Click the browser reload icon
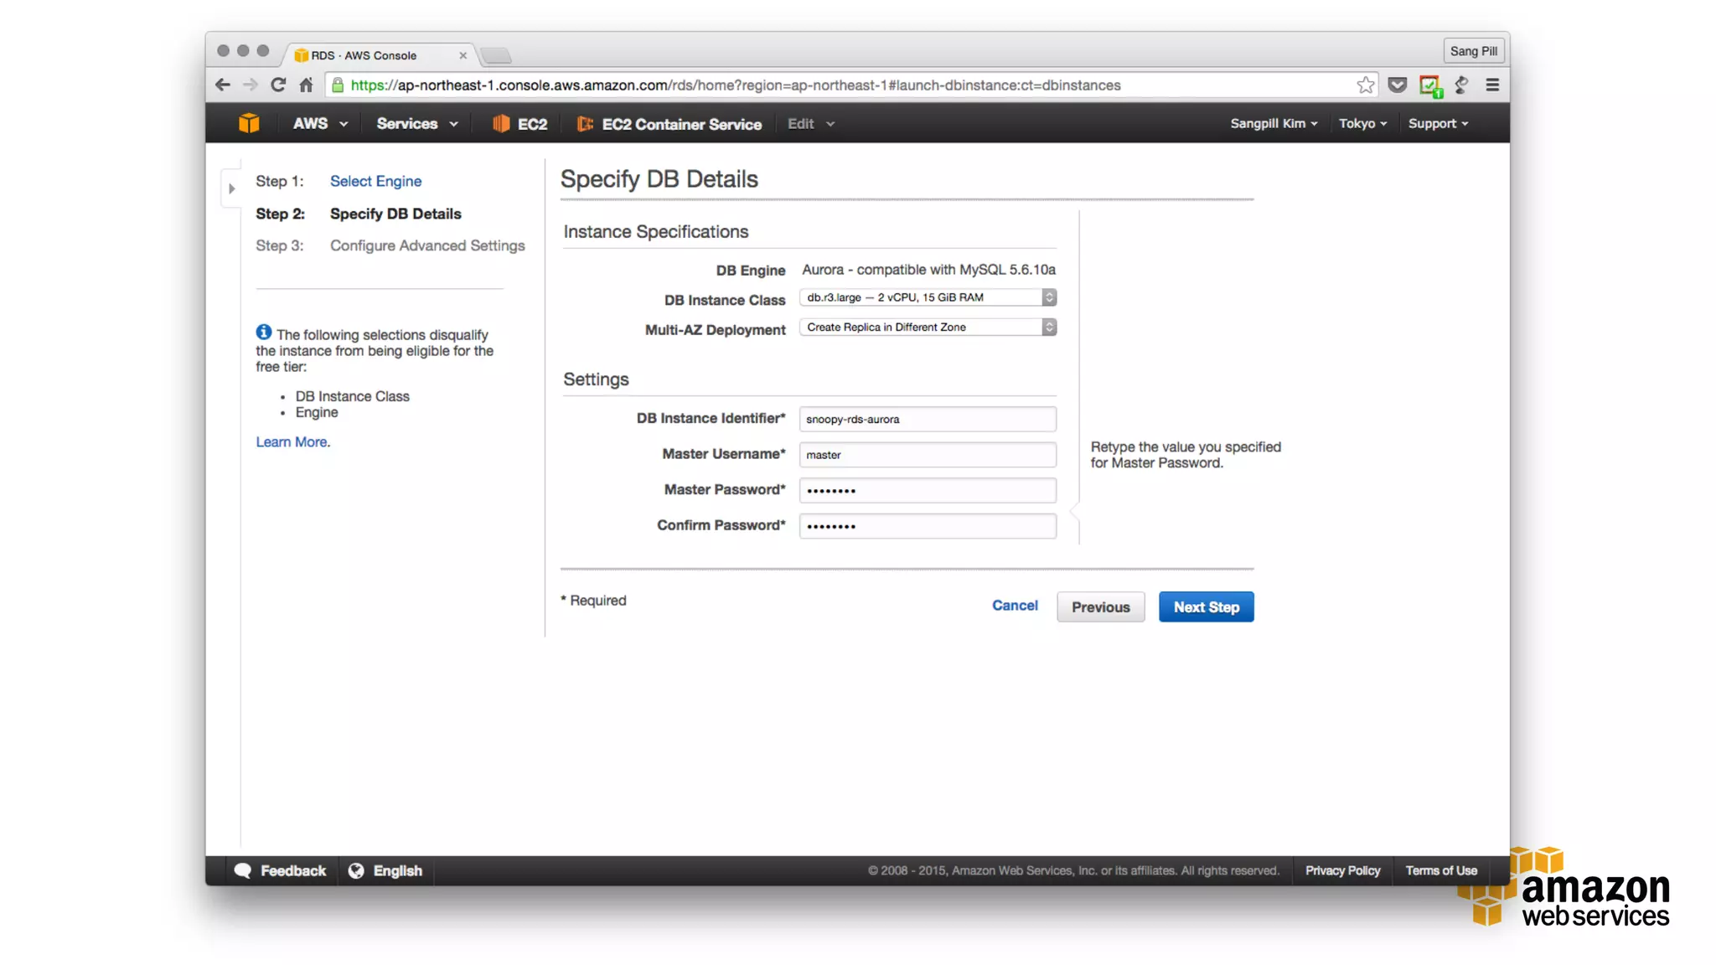Viewport: 1716px width, 965px height. click(278, 85)
